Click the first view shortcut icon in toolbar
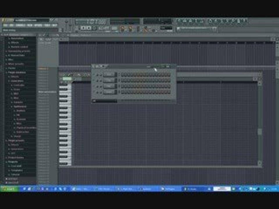The width and height of the screenshot is (279, 209). [179, 21]
